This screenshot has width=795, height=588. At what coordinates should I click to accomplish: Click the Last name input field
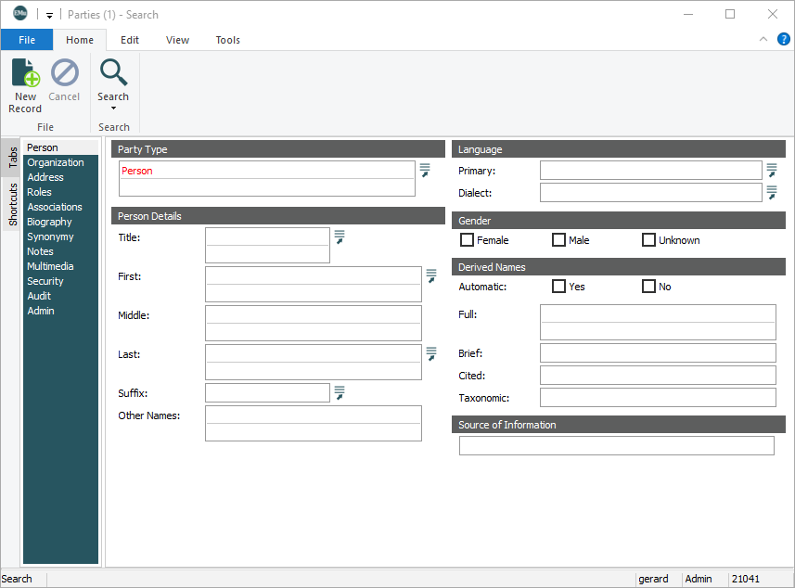[313, 353]
